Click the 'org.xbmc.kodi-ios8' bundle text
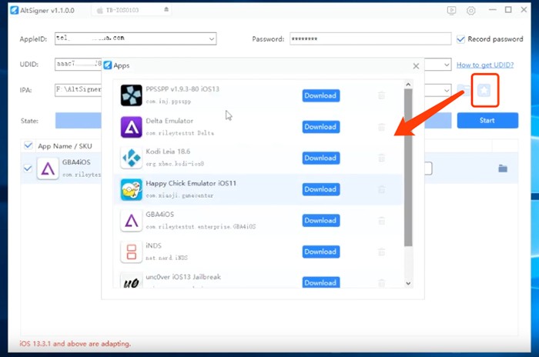Image resolution: width=539 pixels, height=357 pixels. click(x=175, y=164)
